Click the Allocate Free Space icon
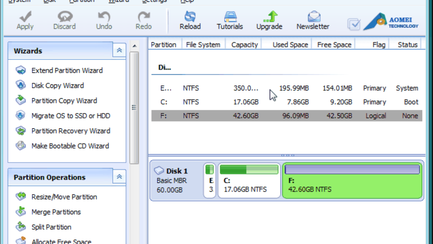433x244 pixels. (21, 241)
